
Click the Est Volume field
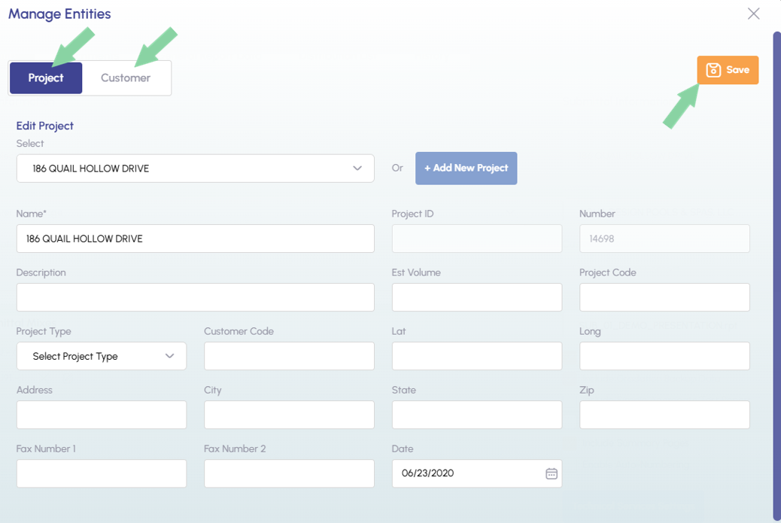coord(476,297)
